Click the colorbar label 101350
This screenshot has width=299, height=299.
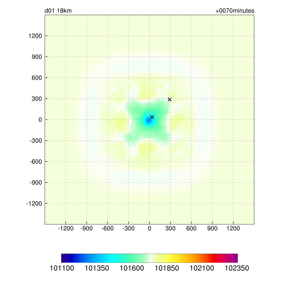pos(97,268)
